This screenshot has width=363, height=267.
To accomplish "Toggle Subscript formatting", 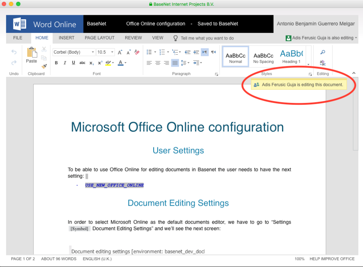I will click(92, 63).
